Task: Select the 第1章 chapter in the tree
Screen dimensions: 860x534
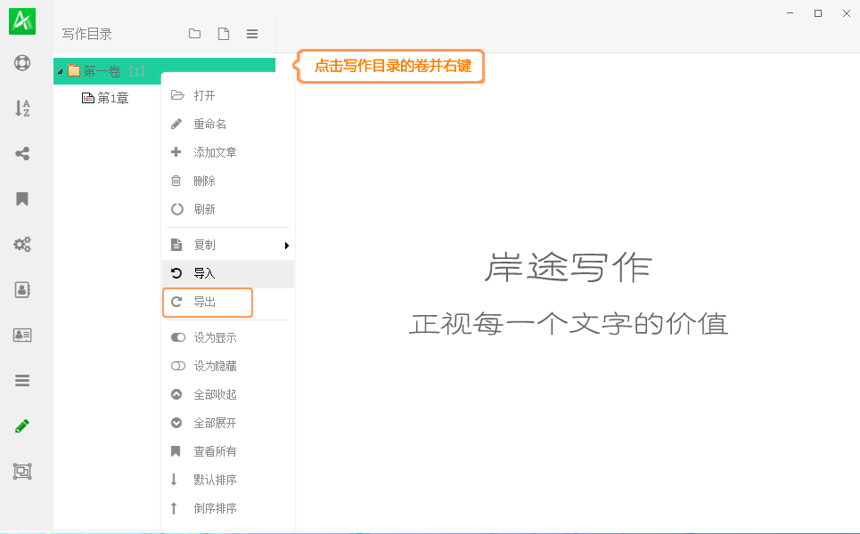Action: coord(105,98)
